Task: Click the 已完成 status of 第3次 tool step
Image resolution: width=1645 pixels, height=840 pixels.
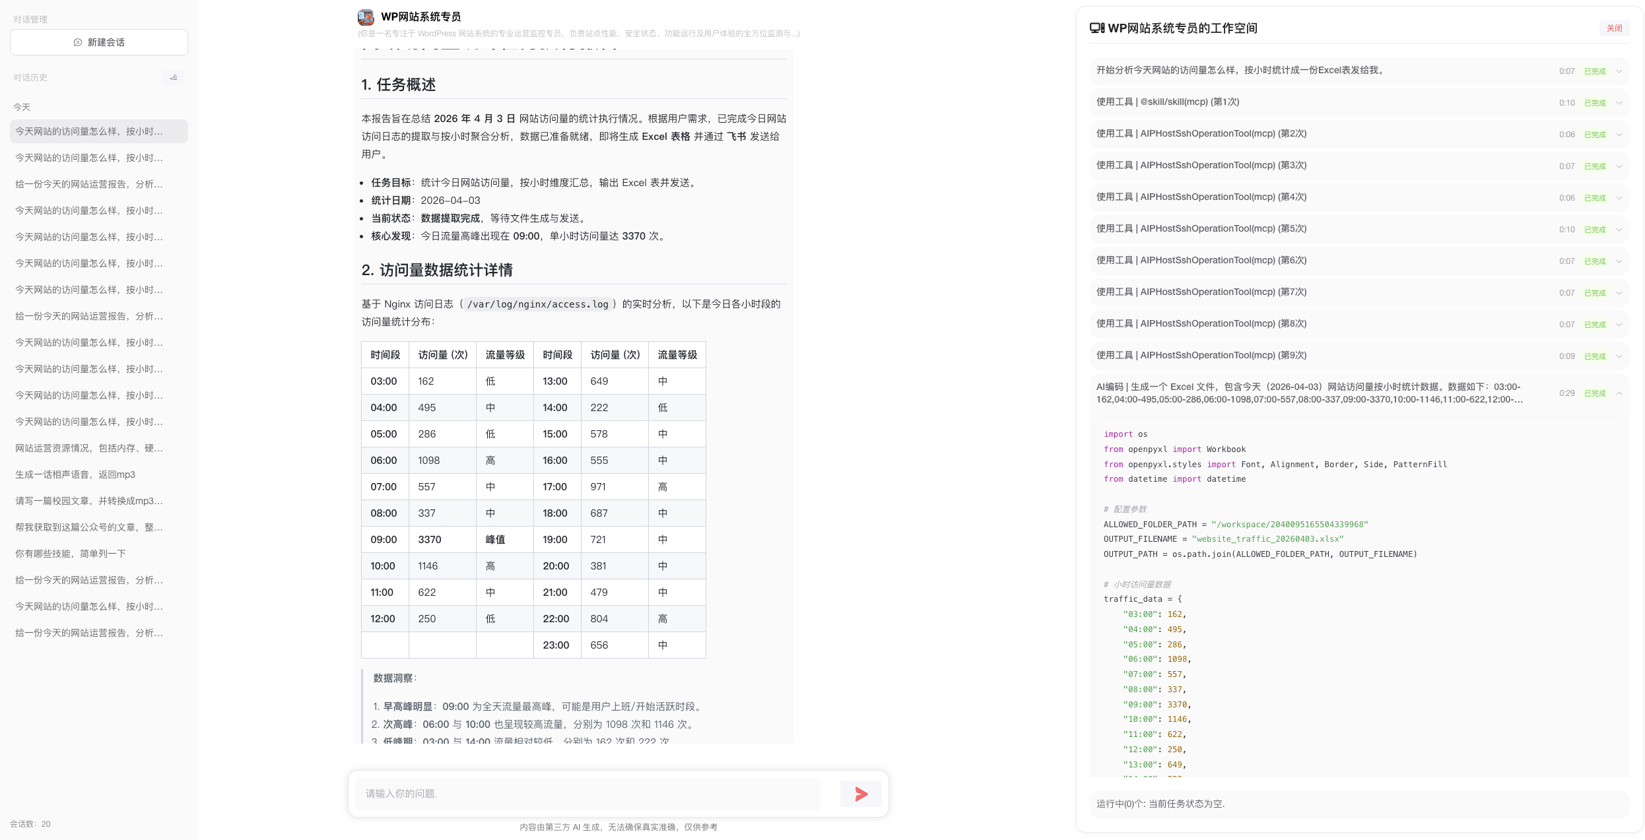Action: pyautogui.click(x=1595, y=166)
